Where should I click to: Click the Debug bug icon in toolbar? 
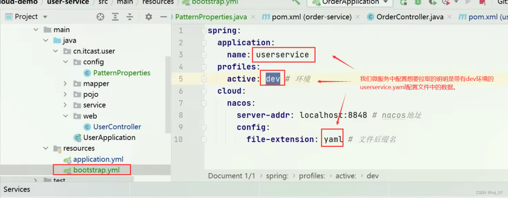(418, 2)
